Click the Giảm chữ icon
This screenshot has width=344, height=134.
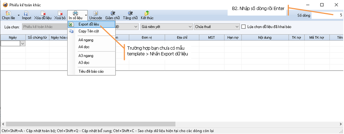click(x=113, y=13)
